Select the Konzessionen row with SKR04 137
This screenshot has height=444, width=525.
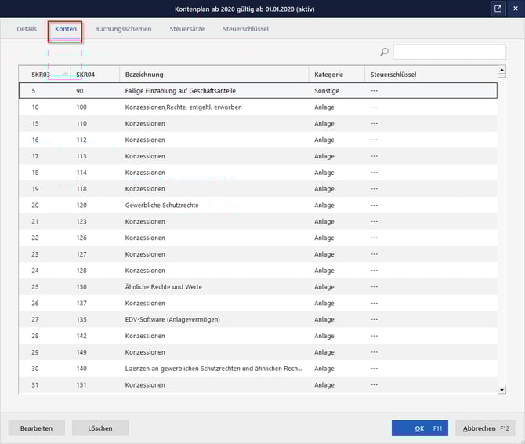coord(258,304)
